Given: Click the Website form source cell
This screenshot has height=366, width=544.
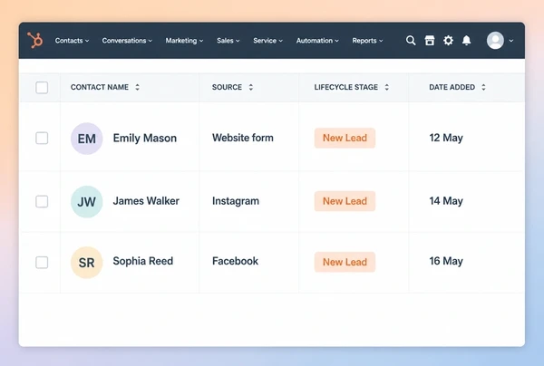Looking at the screenshot, I should (x=243, y=138).
